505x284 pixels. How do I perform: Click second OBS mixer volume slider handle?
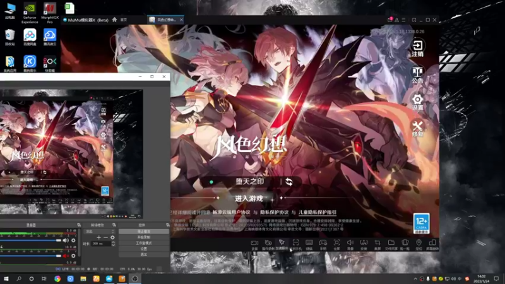pos(59,256)
